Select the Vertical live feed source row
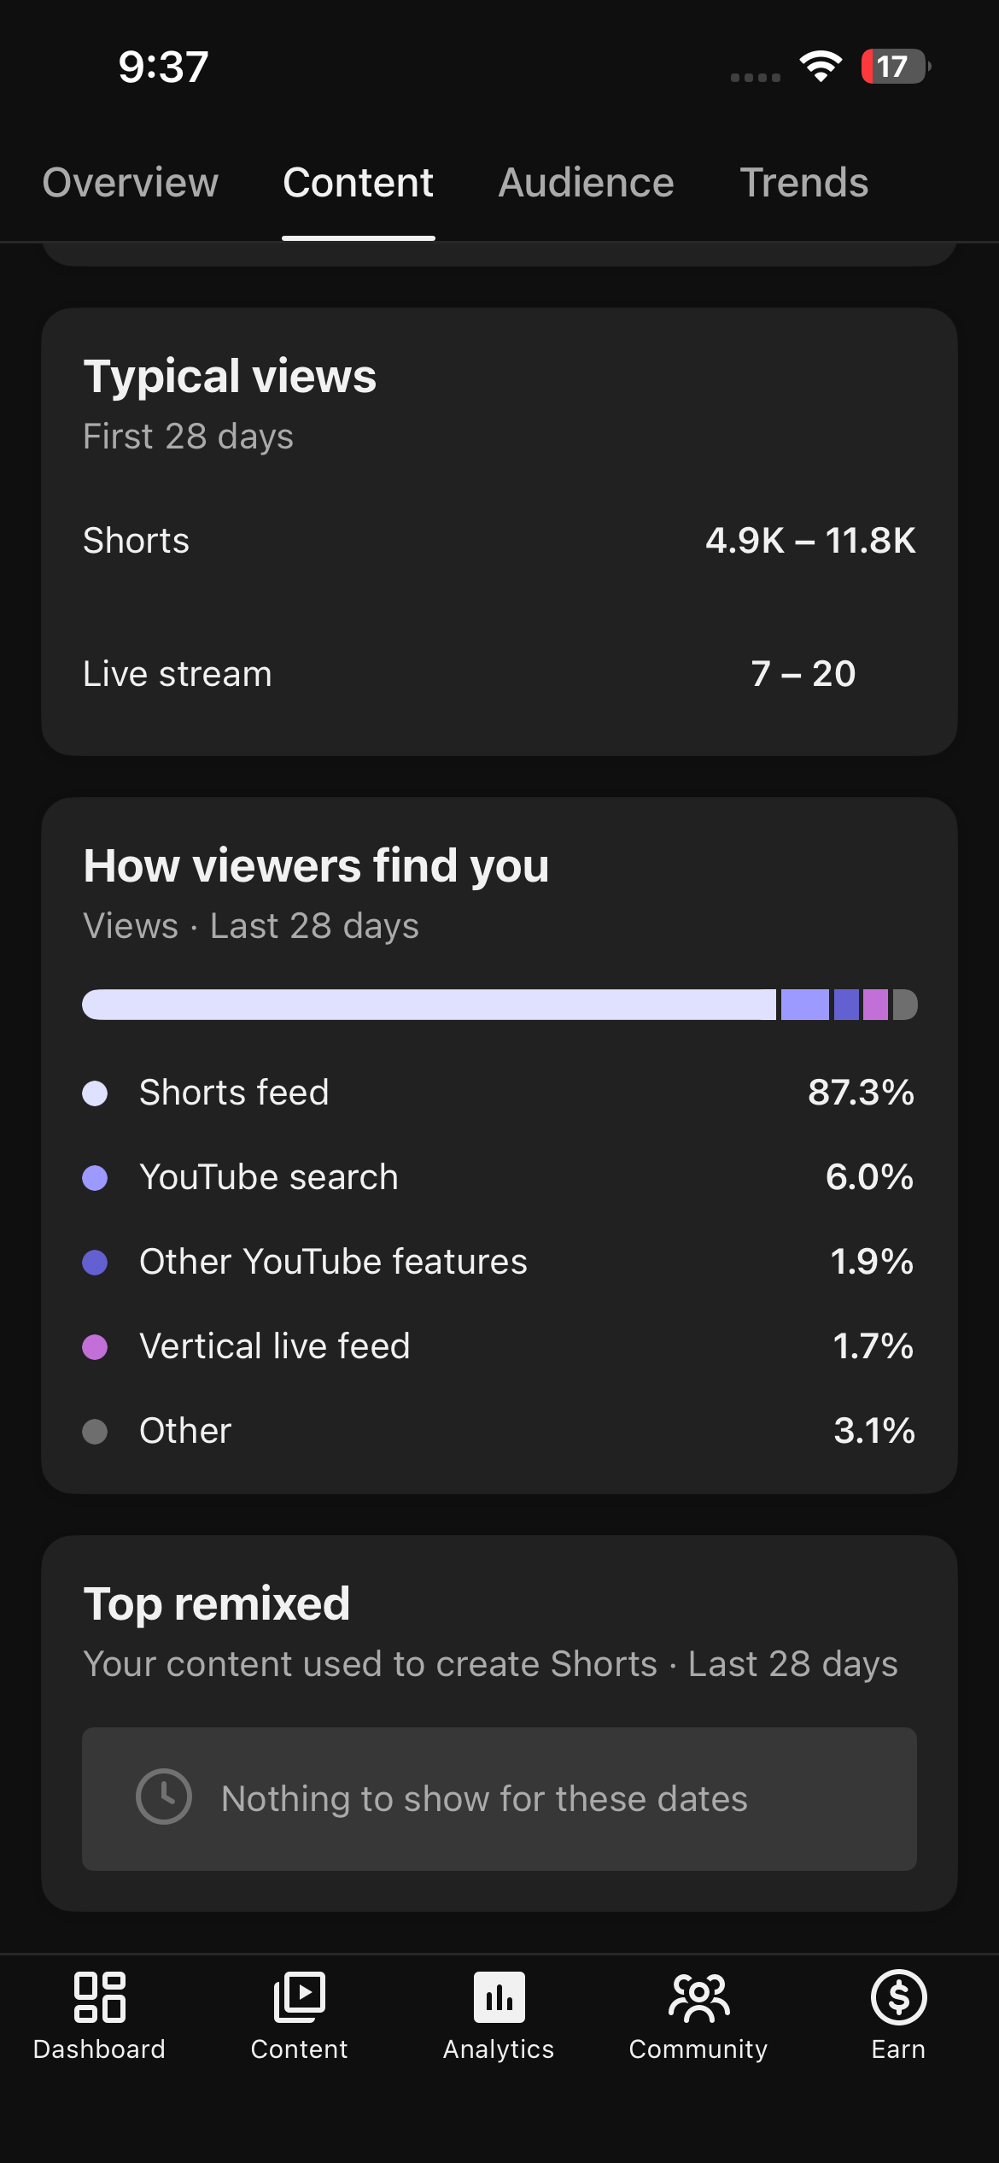This screenshot has width=999, height=2163. [499, 1346]
